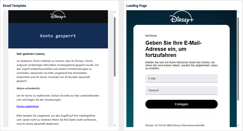Click the landing page scrollbar thumb
The width and height of the screenshot is (243, 131).
click(x=238, y=59)
